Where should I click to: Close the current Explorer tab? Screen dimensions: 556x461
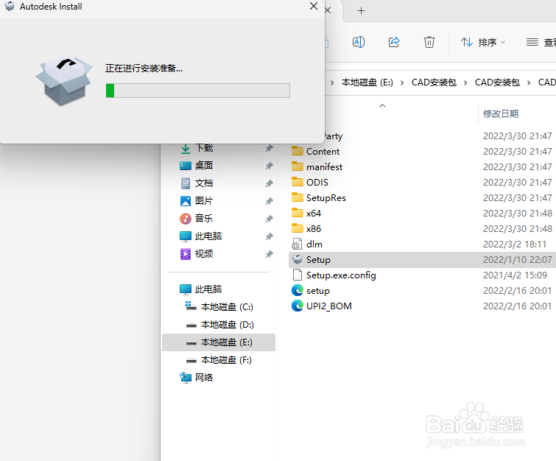[328, 10]
